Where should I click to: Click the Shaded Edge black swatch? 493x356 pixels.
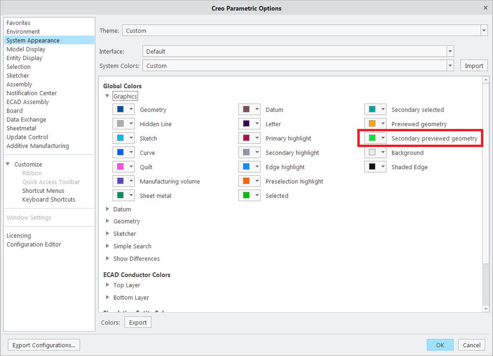point(372,167)
